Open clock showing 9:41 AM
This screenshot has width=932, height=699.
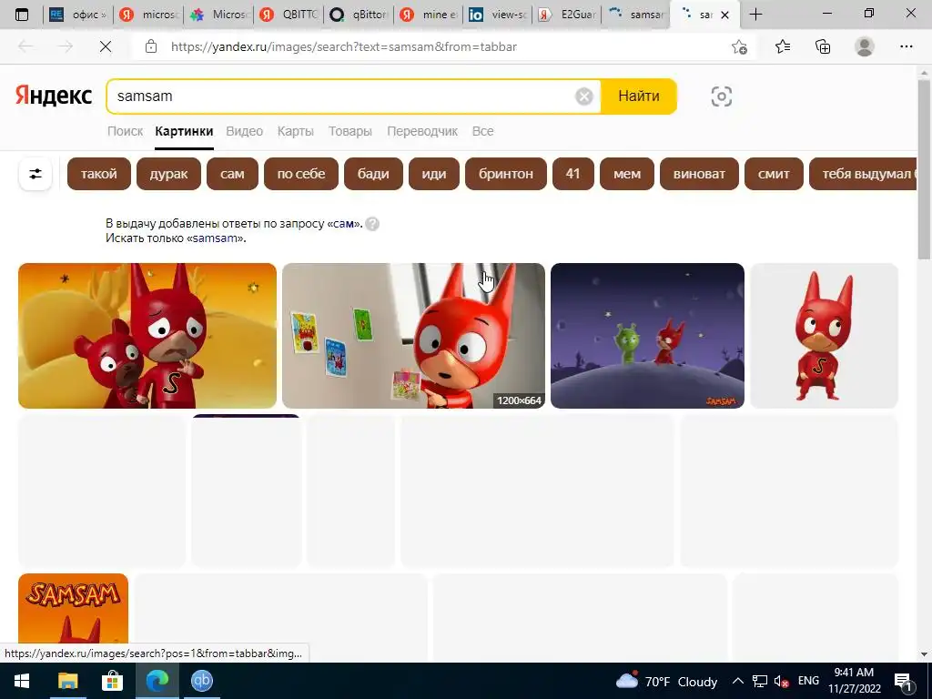[x=854, y=681]
